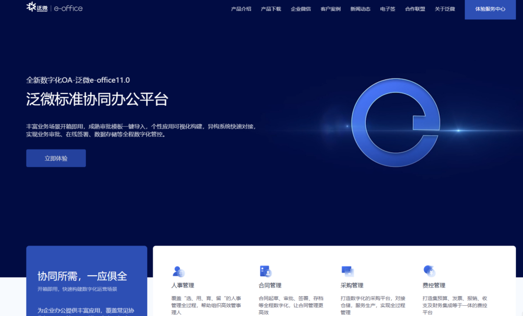
Task: Open the 关于泛微 about page
Action: [x=444, y=9]
